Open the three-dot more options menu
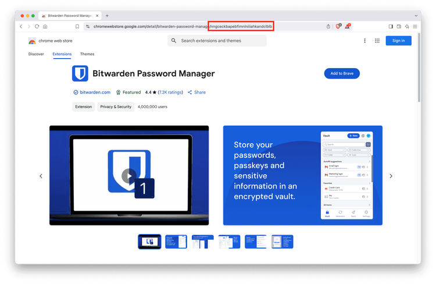Image resolution: width=436 pixels, height=284 pixels. 365,41
